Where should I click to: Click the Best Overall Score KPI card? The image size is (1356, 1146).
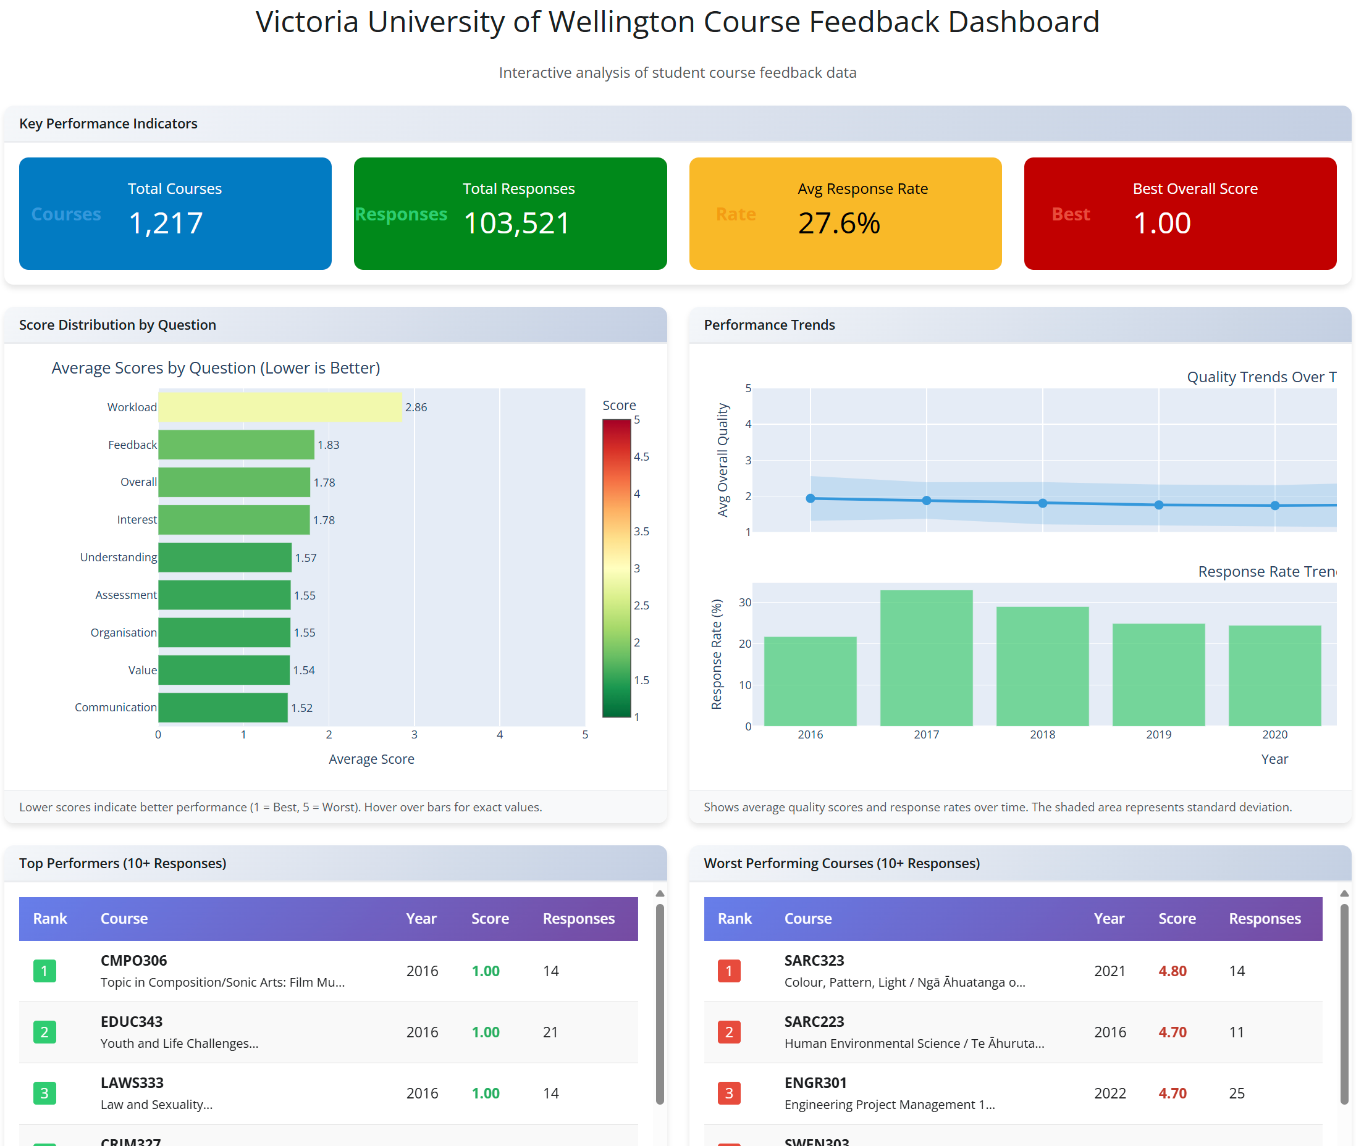(x=1180, y=213)
